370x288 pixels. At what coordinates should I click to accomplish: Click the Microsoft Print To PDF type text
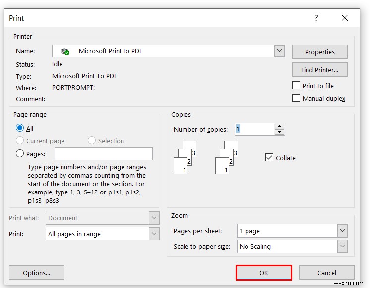click(84, 76)
